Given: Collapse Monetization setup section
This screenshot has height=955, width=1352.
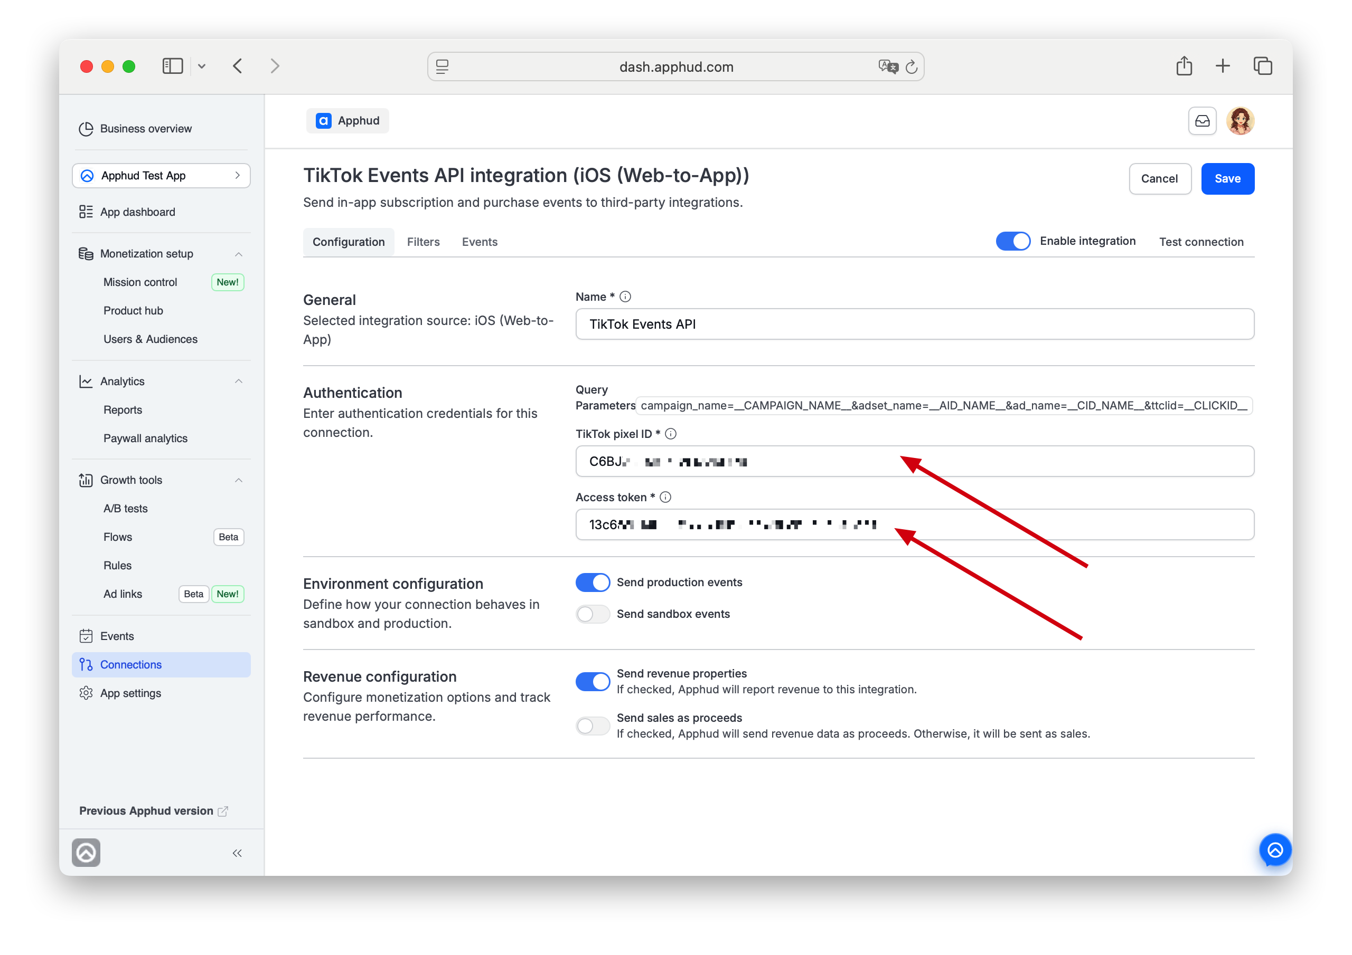Looking at the screenshot, I should (239, 254).
